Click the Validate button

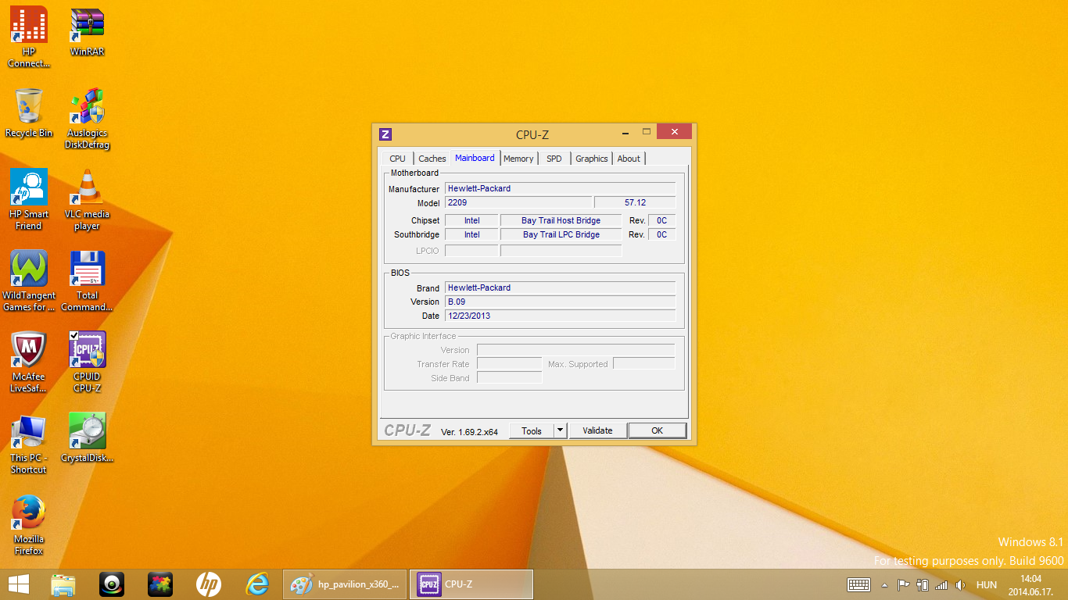point(597,430)
